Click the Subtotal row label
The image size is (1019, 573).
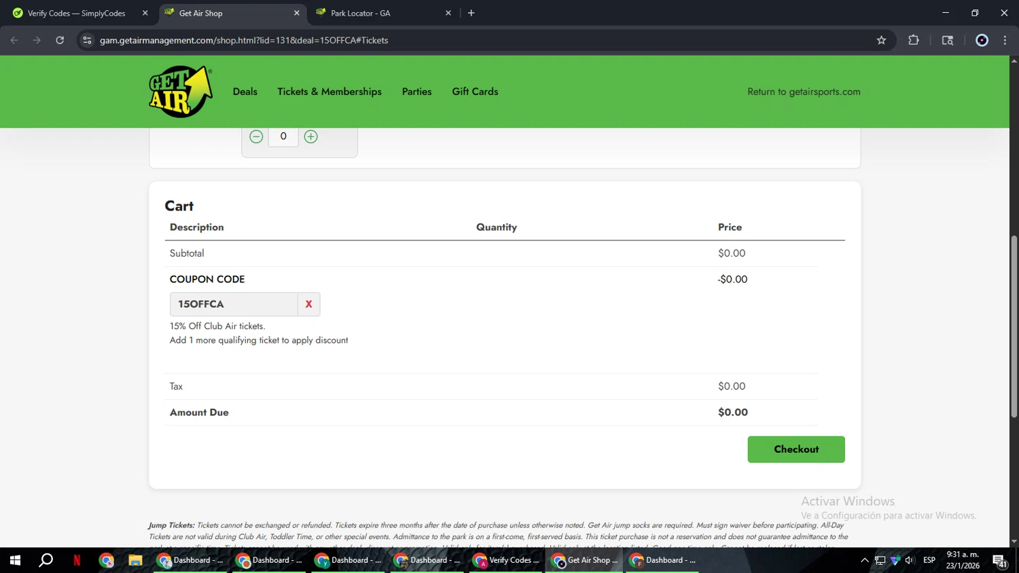187,253
